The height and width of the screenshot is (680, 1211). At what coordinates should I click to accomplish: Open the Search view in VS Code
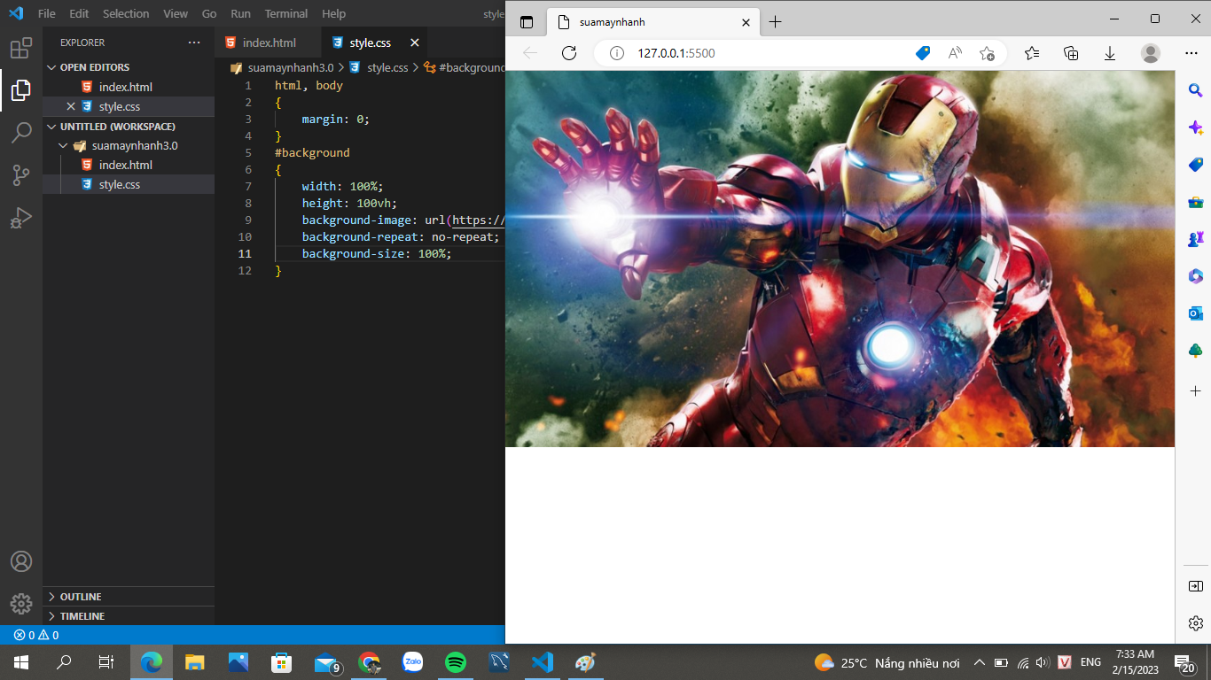coord(21,133)
